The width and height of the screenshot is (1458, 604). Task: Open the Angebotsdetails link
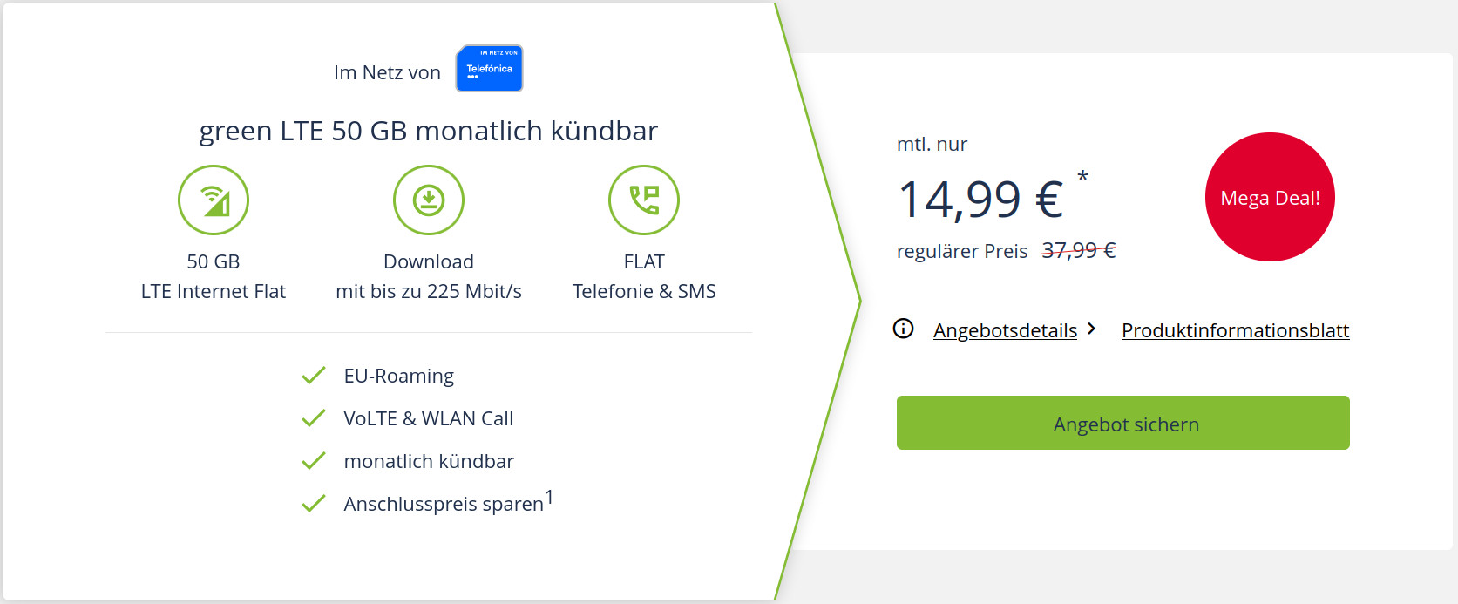click(1005, 330)
